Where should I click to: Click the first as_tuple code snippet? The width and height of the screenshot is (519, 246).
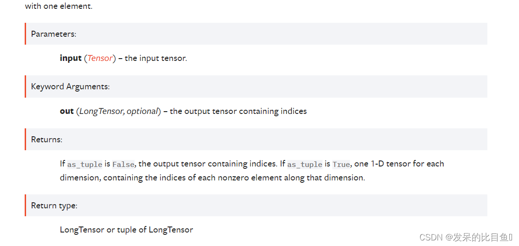tap(85, 164)
